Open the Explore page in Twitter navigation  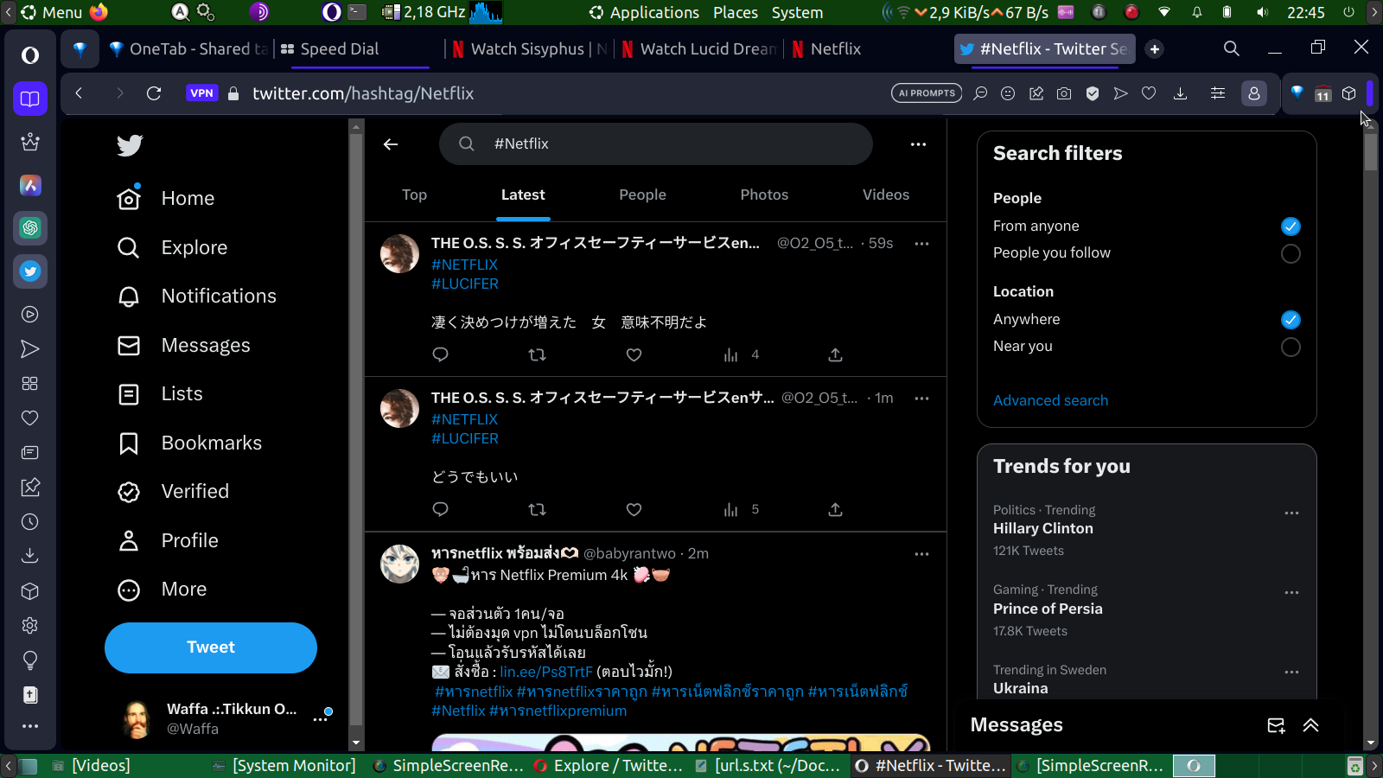click(173, 248)
